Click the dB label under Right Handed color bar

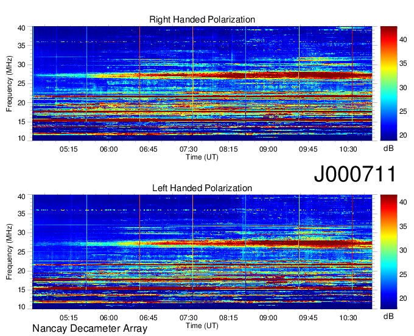(388, 149)
